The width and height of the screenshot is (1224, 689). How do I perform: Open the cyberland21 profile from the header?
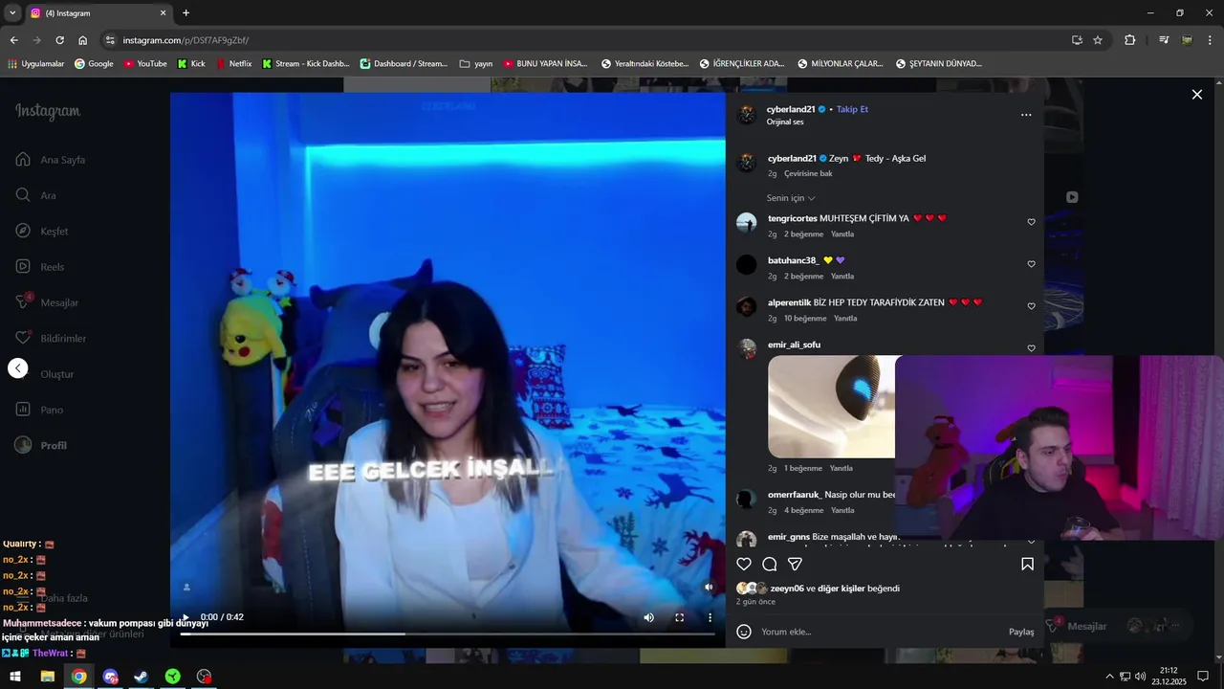point(791,109)
